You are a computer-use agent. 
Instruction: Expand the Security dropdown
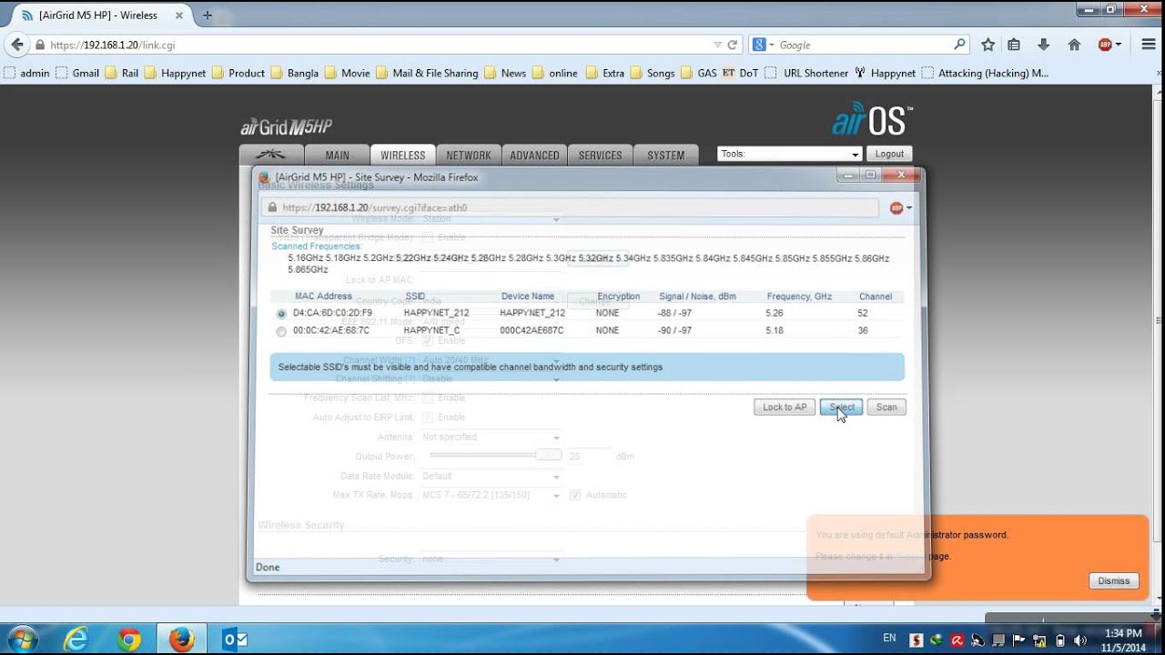[x=491, y=559]
